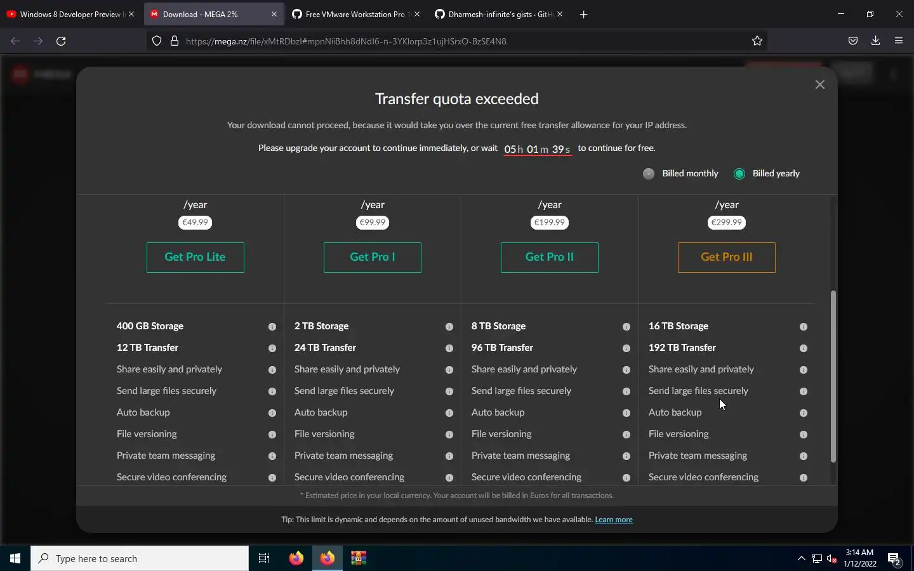Select Billed monthly option
Screen dimensions: 914x571
pos(680,173)
